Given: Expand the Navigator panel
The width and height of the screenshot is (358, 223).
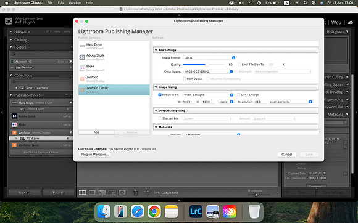Looking at the screenshot, I should point(10,31).
